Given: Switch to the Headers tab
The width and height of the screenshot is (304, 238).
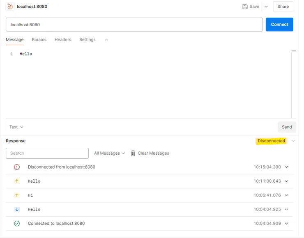Looking at the screenshot, I should (63, 40).
